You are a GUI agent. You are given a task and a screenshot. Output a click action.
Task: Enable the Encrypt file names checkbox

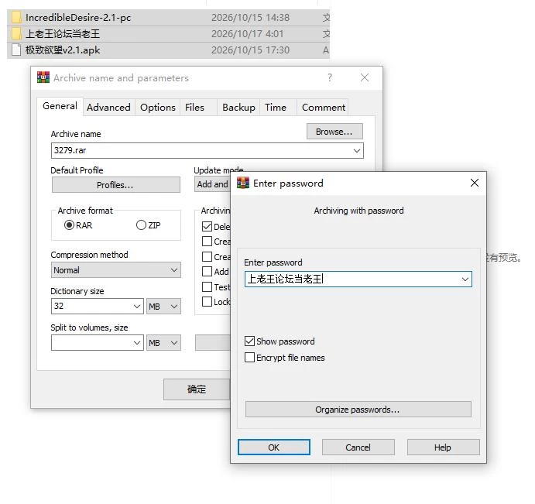pyautogui.click(x=250, y=357)
